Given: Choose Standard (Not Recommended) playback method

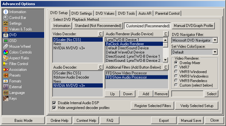Looking at the screenshot, I should 98,26.
